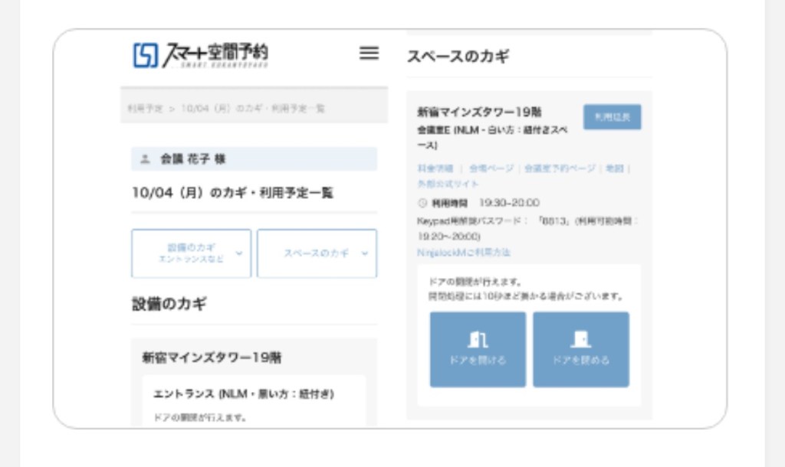The width and height of the screenshot is (785, 467).
Task: Expand the 設備のカギ dropdown chevron
Action: point(238,253)
